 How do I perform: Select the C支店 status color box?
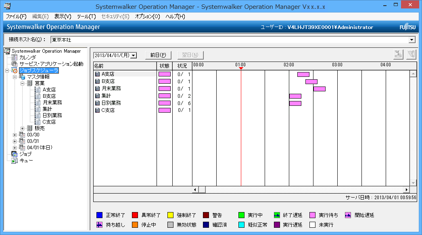pos(165,110)
